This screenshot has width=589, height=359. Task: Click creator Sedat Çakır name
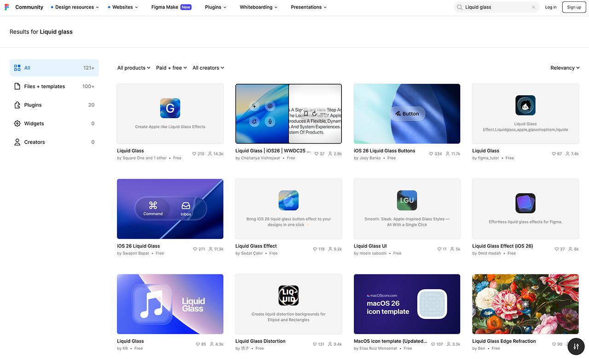[252, 253]
